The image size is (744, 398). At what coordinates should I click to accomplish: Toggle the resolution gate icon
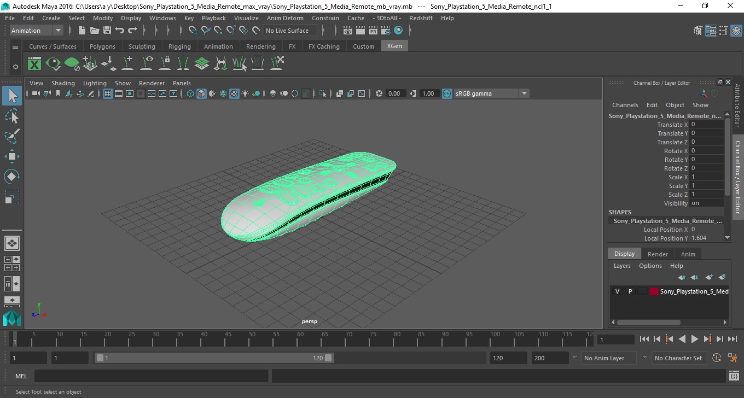tap(130, 93)
